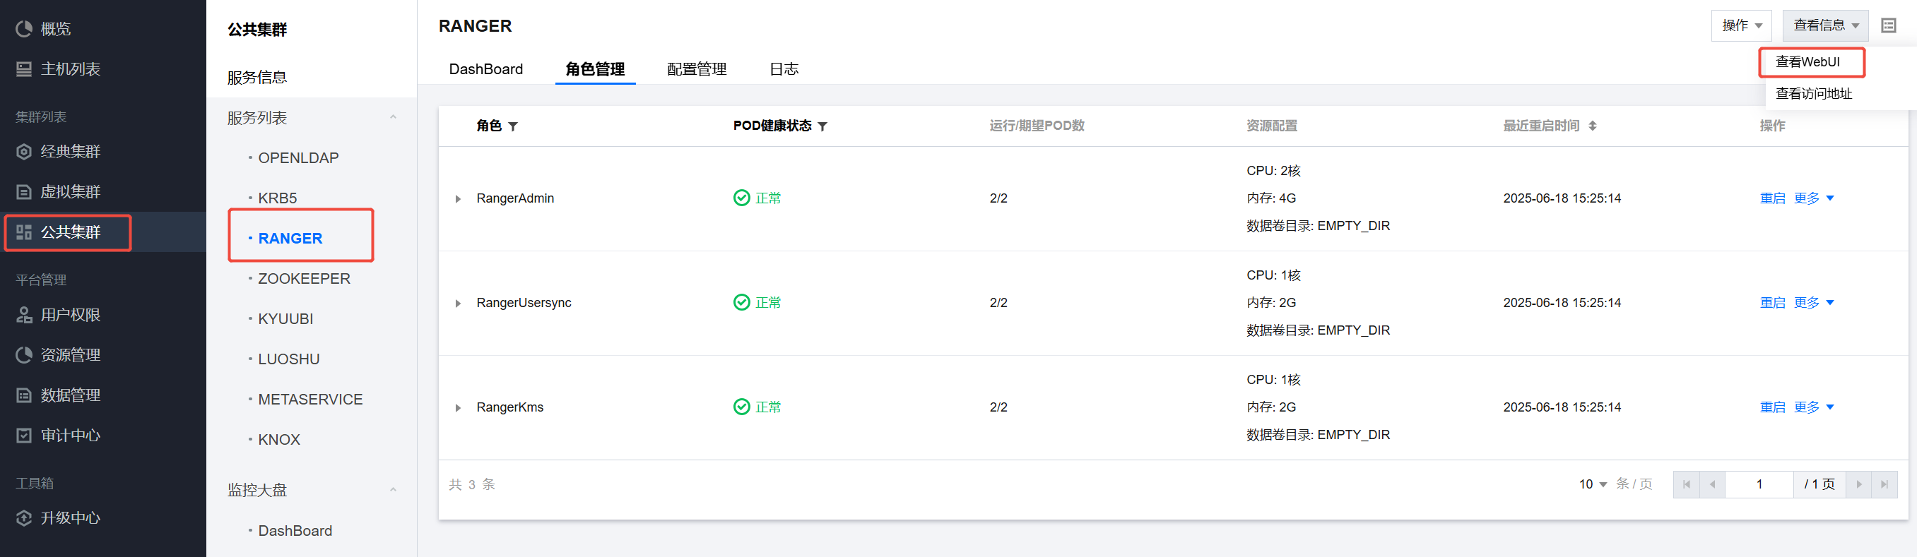Click the page number input field
This screenshot has height=557, width=1917.
click(x=1759, y=484)
